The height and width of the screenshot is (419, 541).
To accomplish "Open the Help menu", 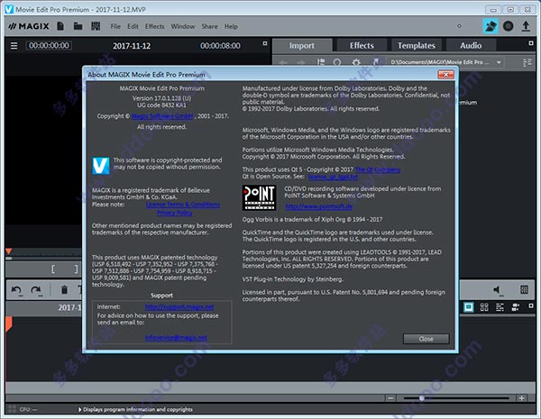I will 231,26.
